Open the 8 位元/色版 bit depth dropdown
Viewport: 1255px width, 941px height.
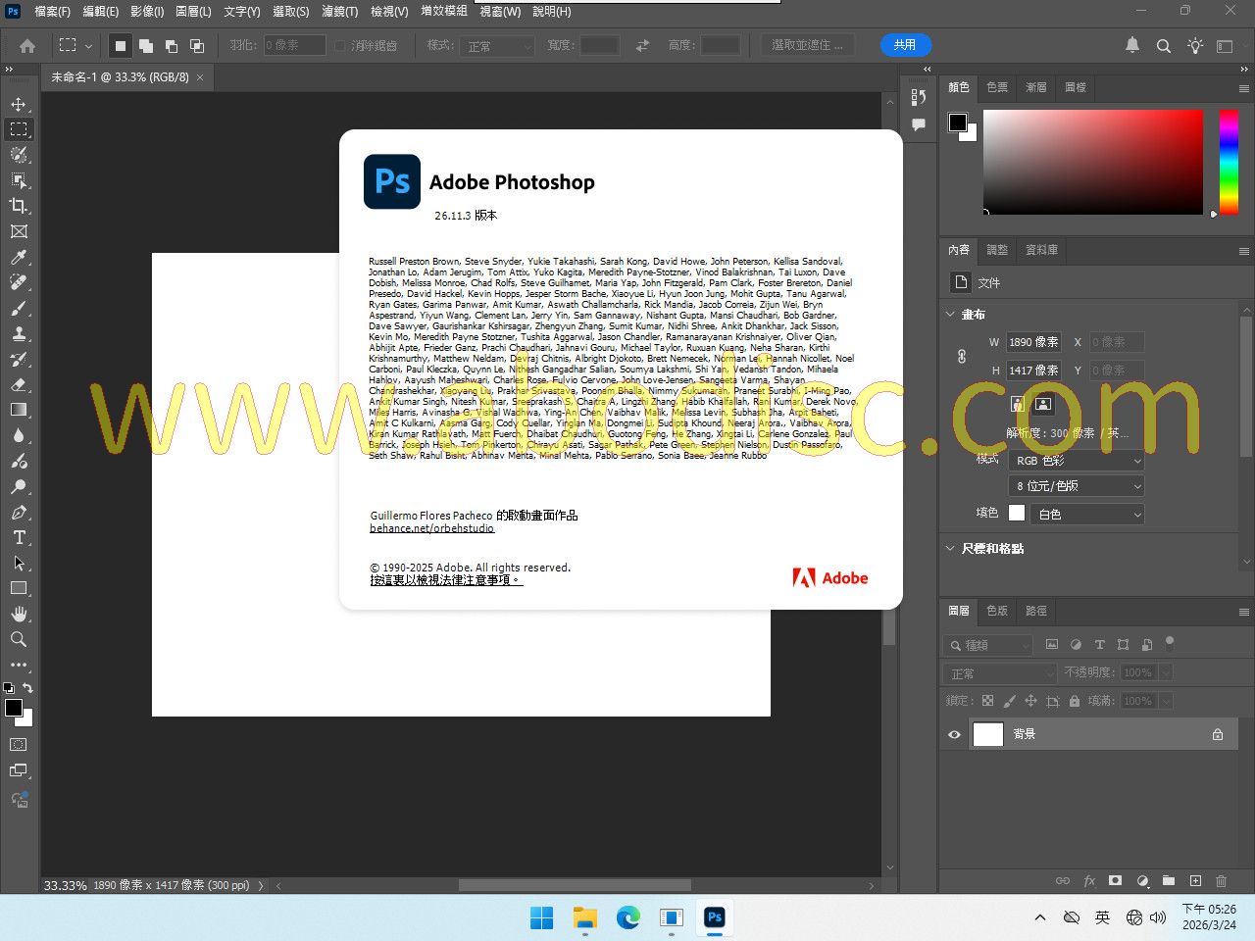coord(1077,486)
